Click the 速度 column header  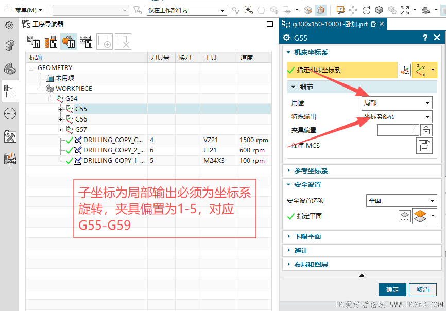tap(254, 58)
